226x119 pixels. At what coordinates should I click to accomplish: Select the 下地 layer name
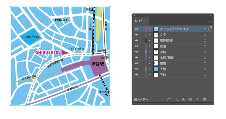click(x=163, y=69)
